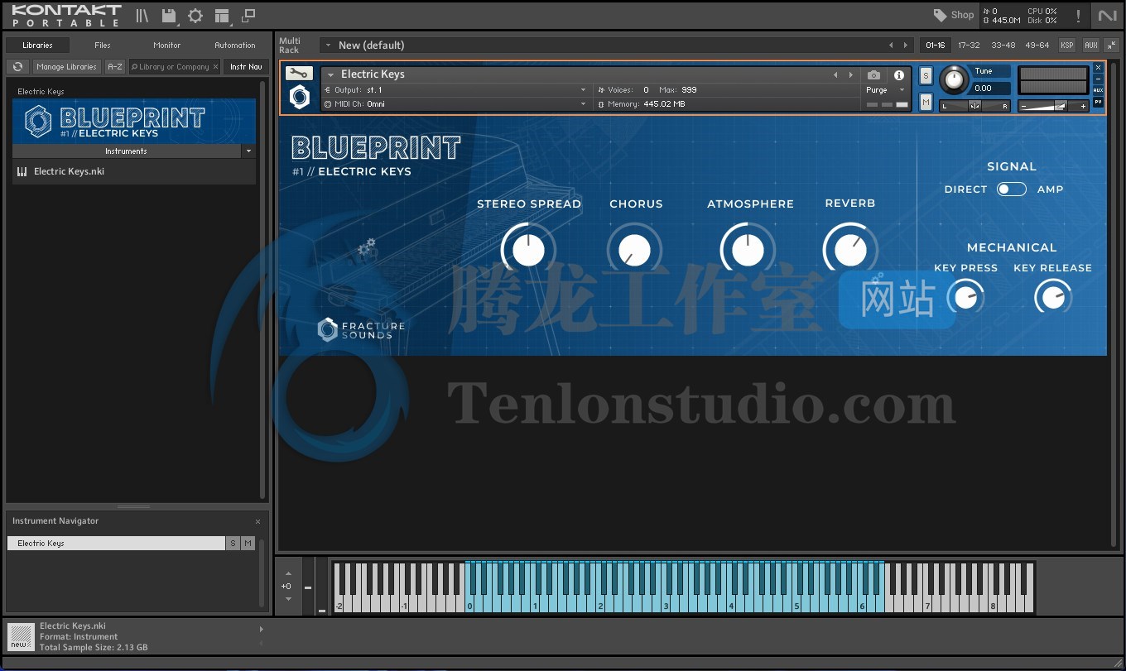Image resolution: width=1126 pixels, height=671 pixels.
Task: Switch to the Automation tab
Action: pyautogui.click(x=235, y=46)
